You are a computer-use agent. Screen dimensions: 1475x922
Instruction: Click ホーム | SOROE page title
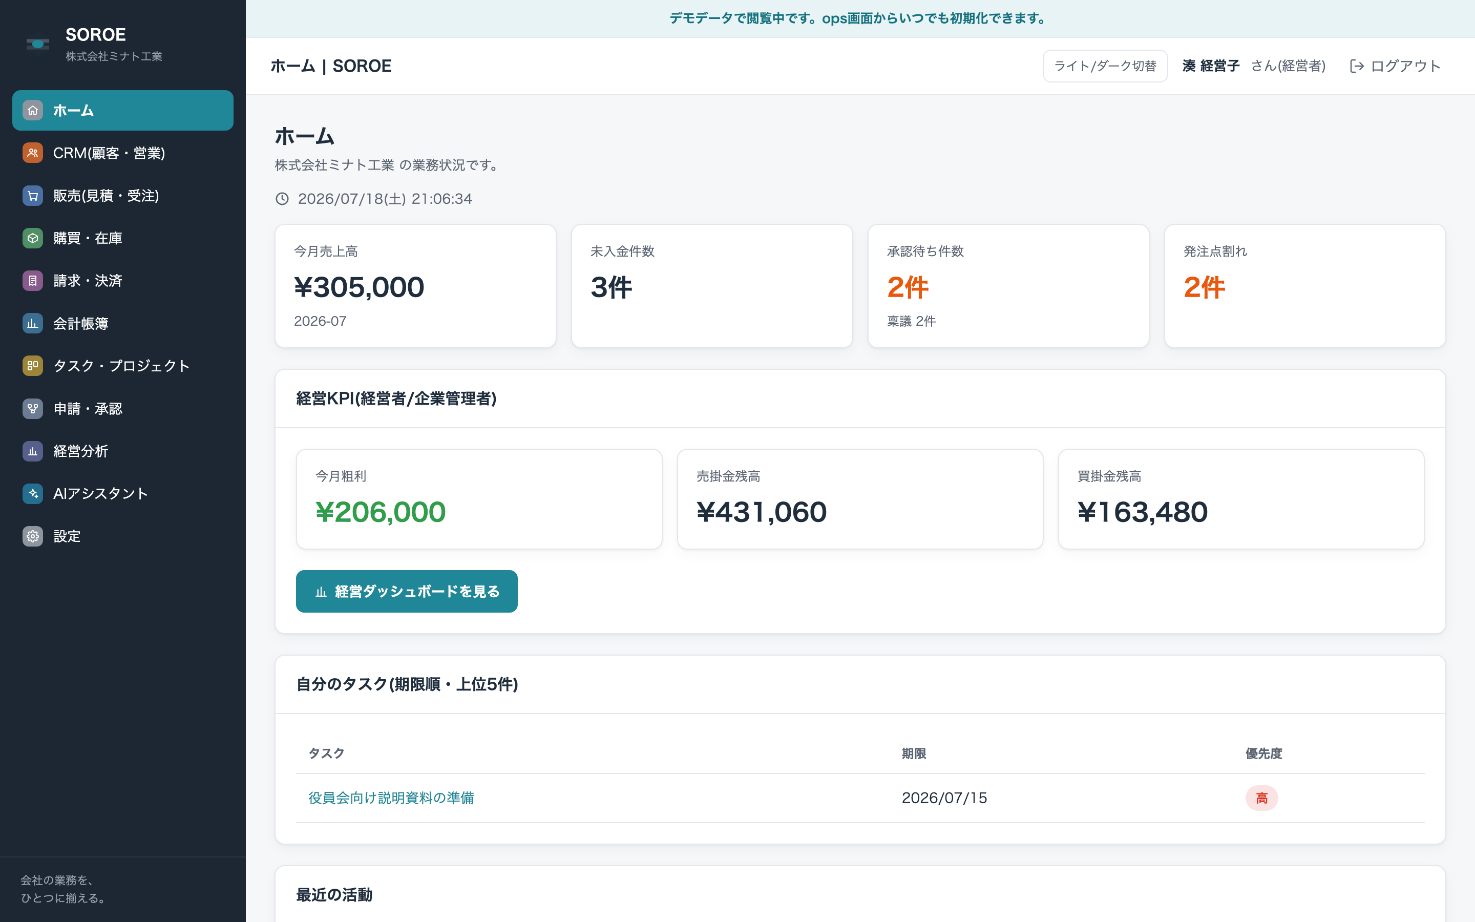[x=331, y=66]
